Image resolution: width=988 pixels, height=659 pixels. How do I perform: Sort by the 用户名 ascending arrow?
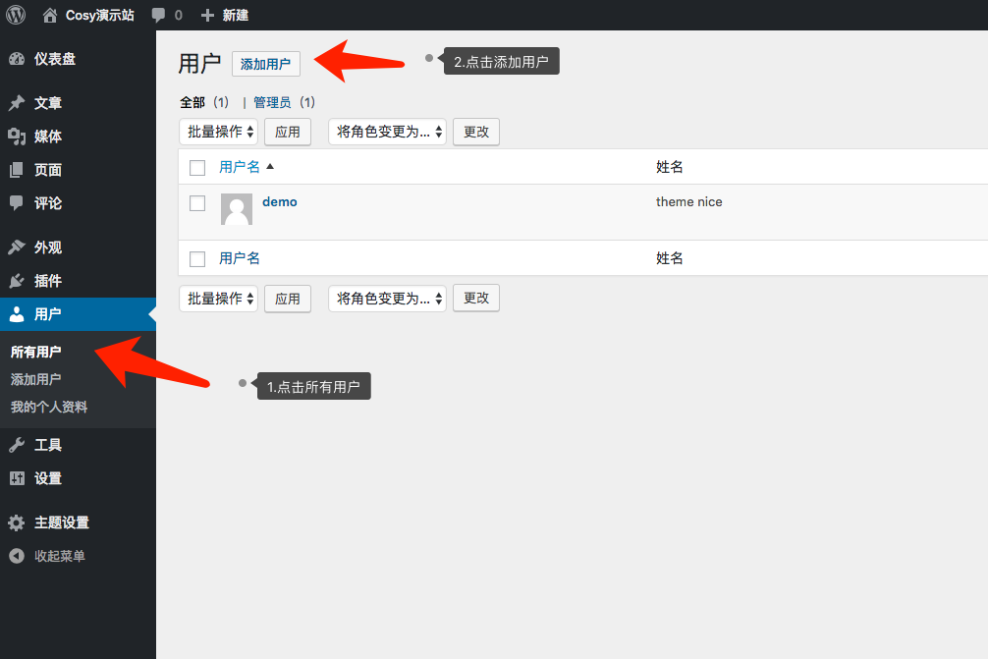coord(270,166)
